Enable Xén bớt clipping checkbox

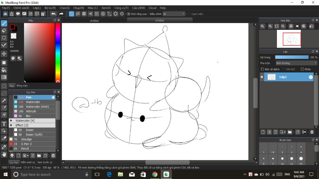283,69
